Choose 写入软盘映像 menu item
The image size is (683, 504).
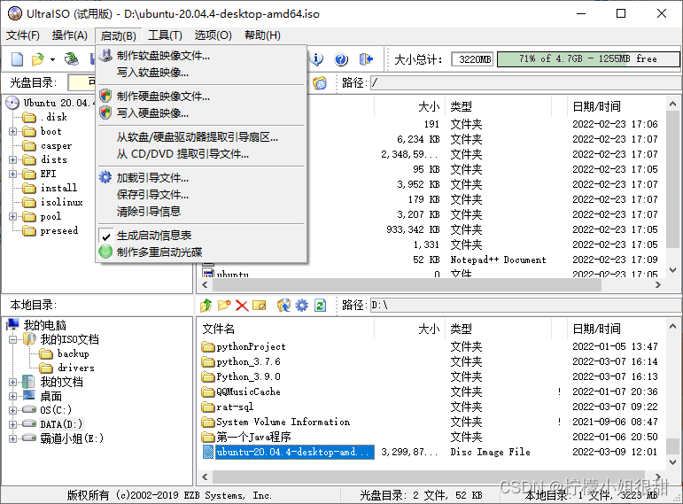tap(201, 73)
